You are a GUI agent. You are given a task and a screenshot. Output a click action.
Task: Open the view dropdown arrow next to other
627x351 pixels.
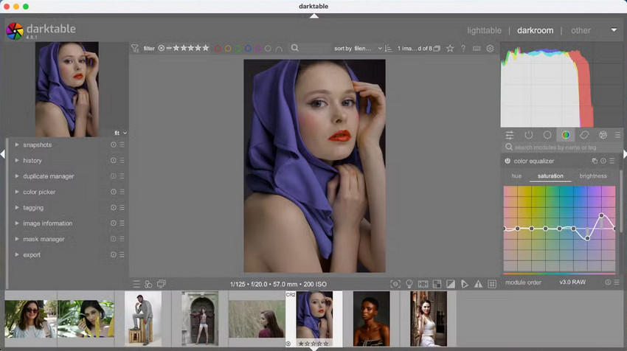coord(614,30)
